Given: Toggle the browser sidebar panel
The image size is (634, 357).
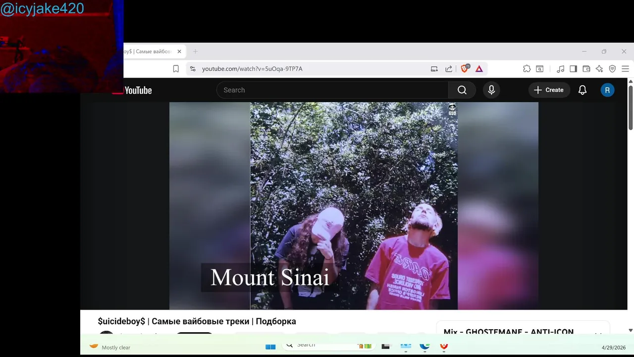Looking at the screenshot, I should pos(573,69).
